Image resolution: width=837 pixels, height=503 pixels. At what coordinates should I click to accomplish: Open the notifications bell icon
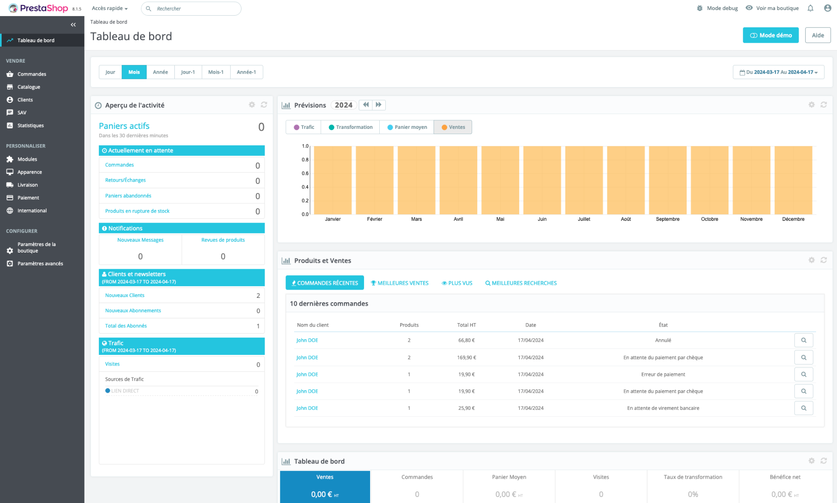click(x=810, y=8)
